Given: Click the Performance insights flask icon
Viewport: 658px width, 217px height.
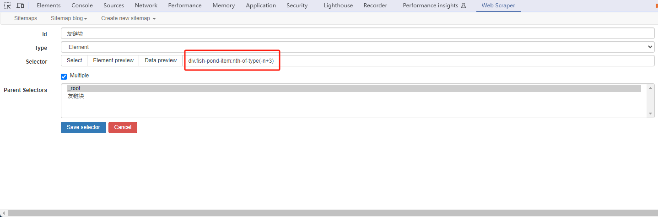Looking at the screenshot, I should coord(463,5).
